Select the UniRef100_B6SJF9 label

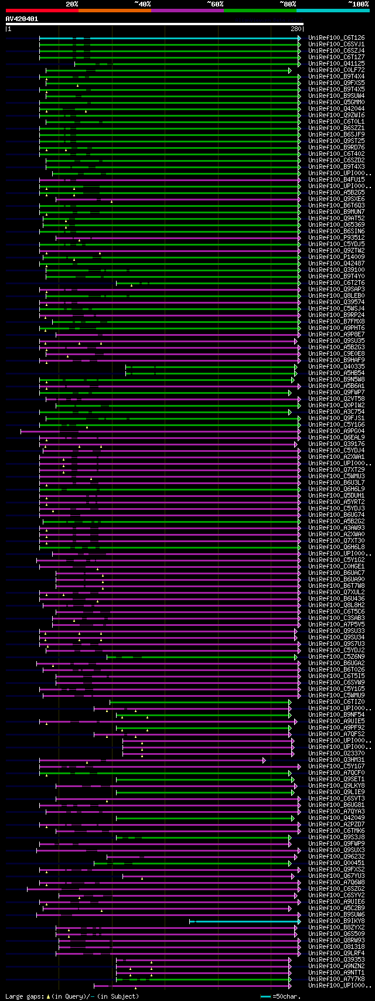[336, 135]
